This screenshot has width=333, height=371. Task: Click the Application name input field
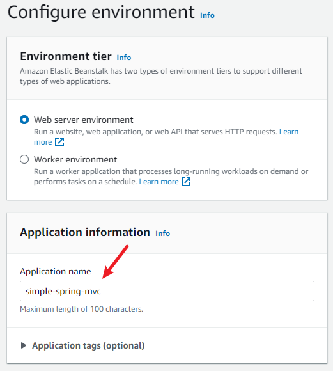pos(167,291)
